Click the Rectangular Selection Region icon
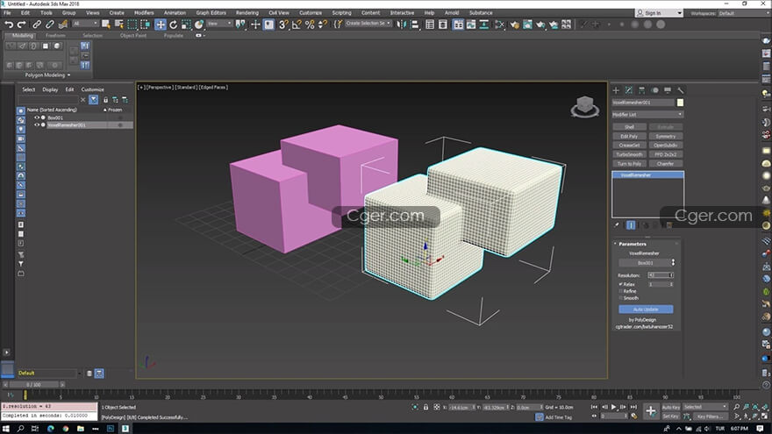 click(132, 25)
